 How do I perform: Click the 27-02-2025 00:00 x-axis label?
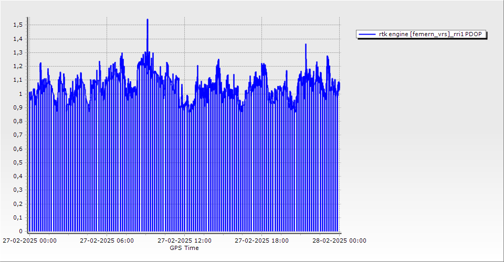pos(29,241)
